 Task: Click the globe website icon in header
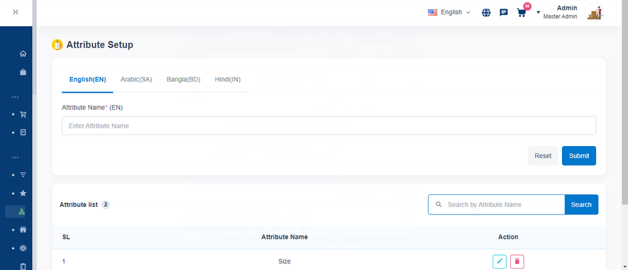pyautogui.click(x=486, y=12)
